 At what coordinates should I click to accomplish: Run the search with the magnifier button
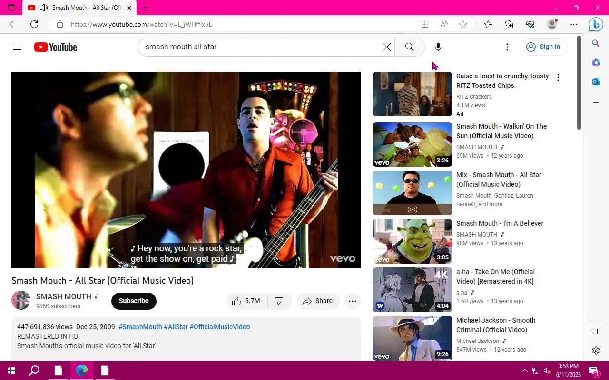click(409, 47)
